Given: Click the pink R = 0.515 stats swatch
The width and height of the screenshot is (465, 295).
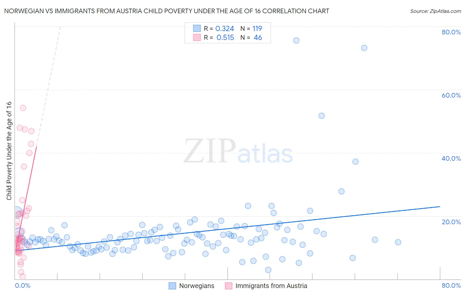Looking at the screenshot, I should click(x=197, y=37).
